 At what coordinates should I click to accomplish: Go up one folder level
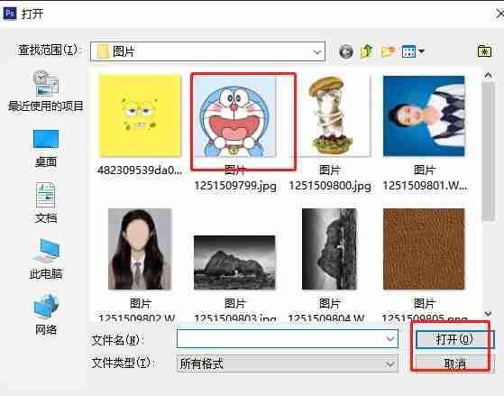click(366, 51)
